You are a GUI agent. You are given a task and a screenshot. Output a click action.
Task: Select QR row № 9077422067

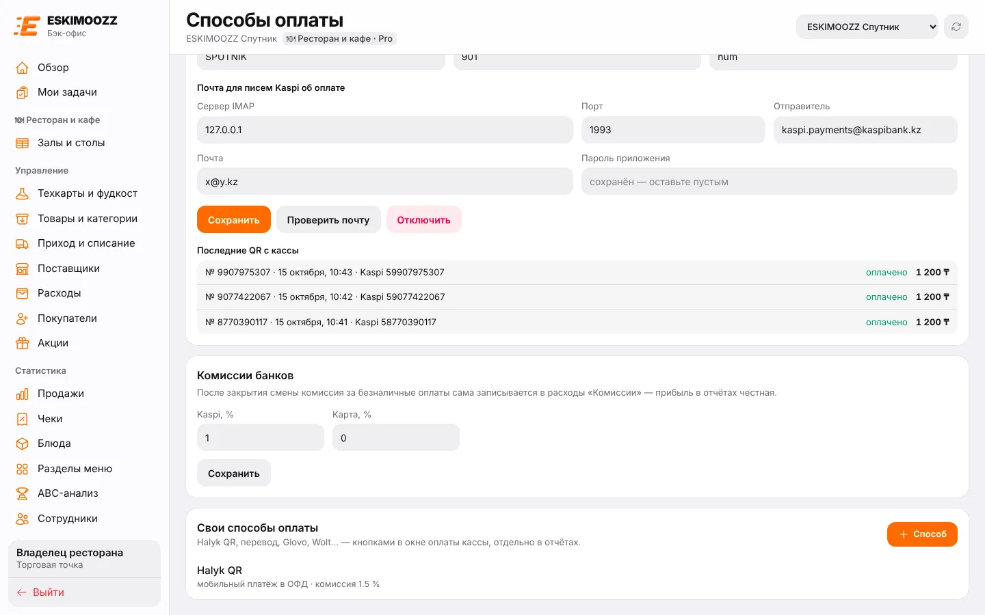[x=577, y=297]
